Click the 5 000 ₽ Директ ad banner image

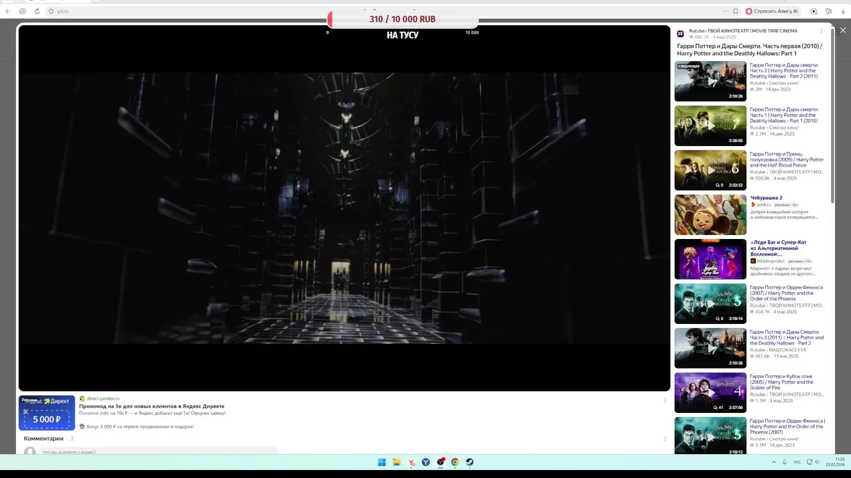tap(47, 412)
